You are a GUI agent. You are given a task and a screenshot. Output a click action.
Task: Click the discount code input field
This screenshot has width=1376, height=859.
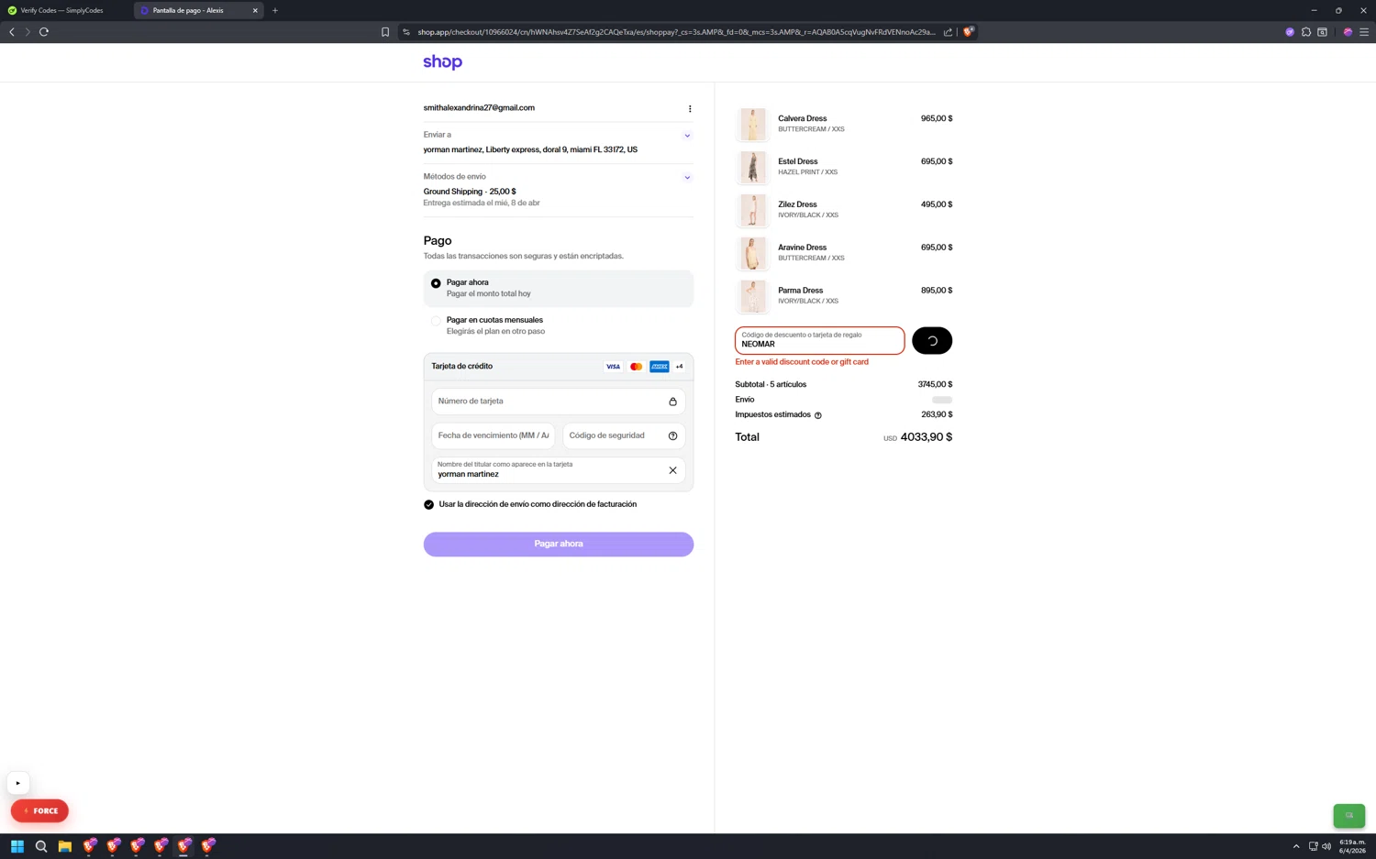click(819, 340)
